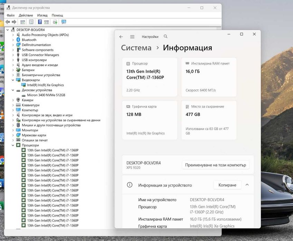Expand the Bluetooth category chevron

point(13,40)
